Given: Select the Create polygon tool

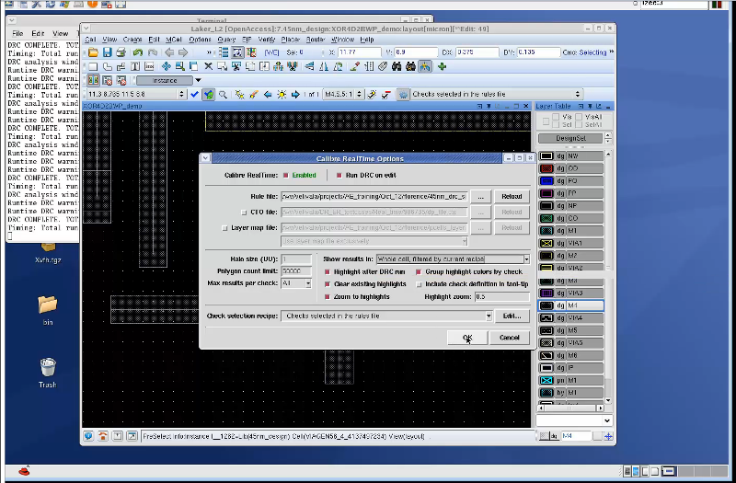Looking at the screenshot, I should [107, 66].
